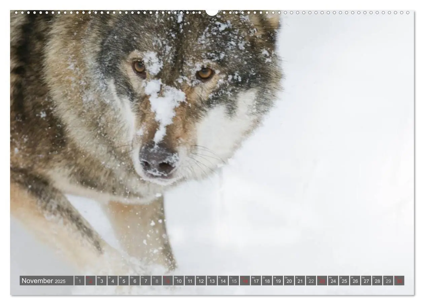Screen dimensions: 424x305
Task: Select Friday 14 date cell
Action: (x=223, y=280)
